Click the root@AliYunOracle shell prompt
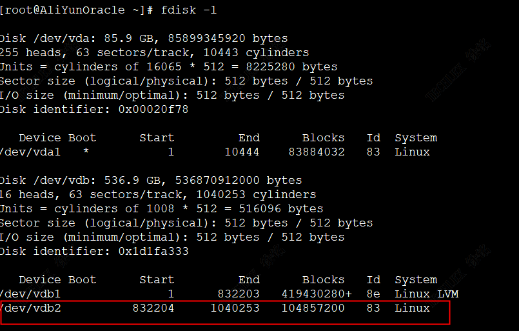Viewport: 519px width, 331px height. 76,10
